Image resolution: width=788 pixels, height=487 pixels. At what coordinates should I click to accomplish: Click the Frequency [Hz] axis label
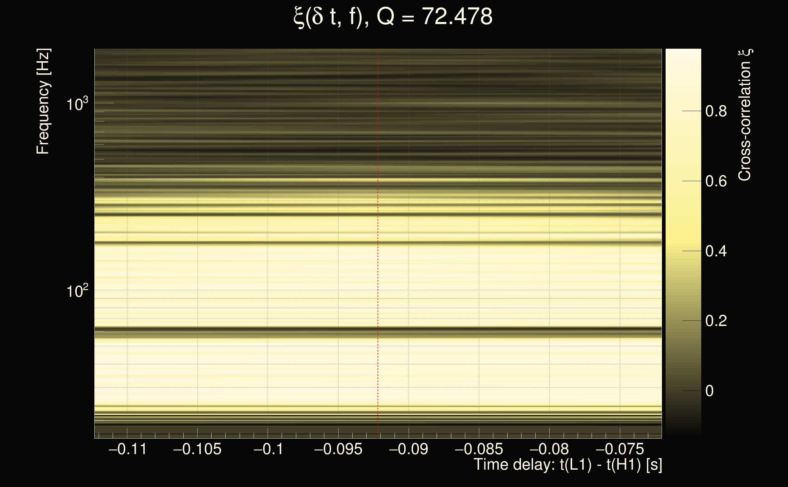(x=43, y=101)
